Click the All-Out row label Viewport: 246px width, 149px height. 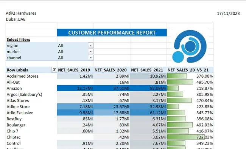[x=13, y=82]
